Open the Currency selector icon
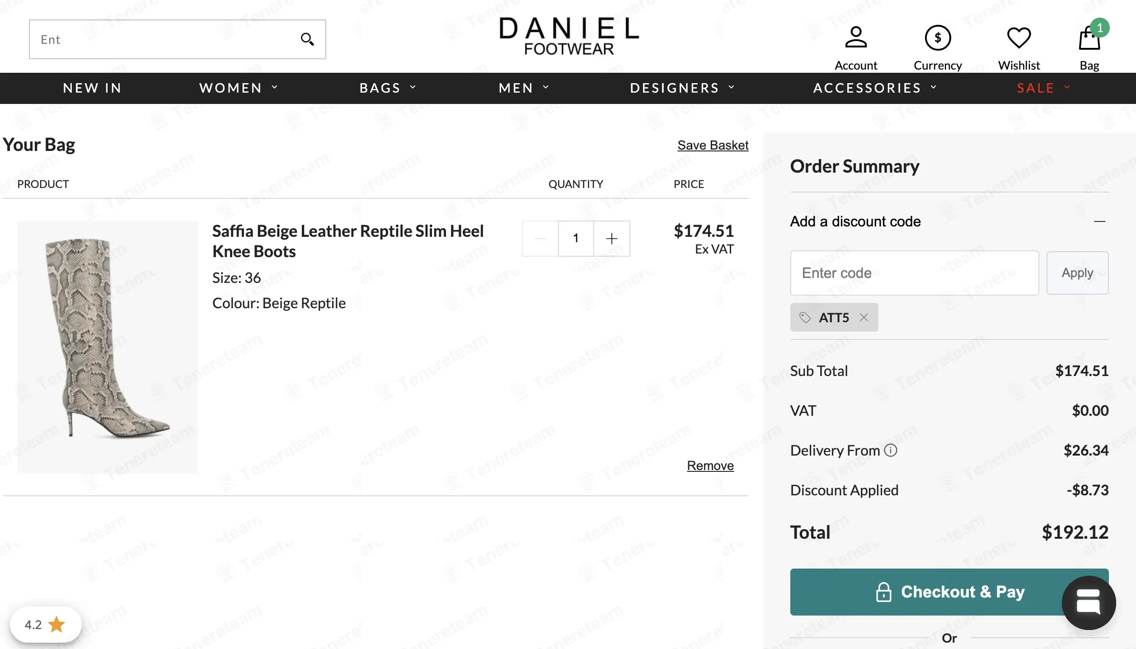 pos(938,38)
